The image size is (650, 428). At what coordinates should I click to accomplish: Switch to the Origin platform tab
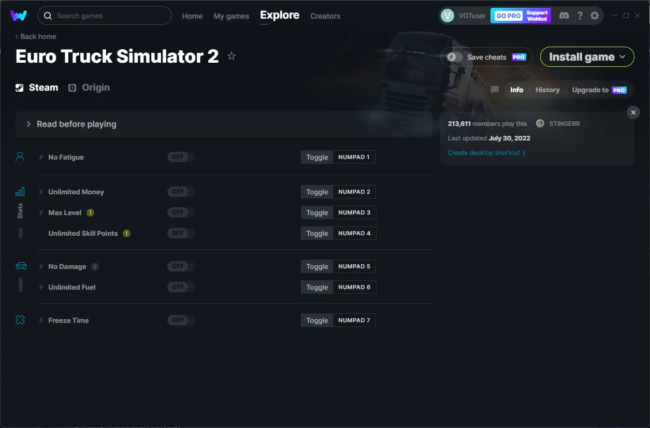[89, 88]
